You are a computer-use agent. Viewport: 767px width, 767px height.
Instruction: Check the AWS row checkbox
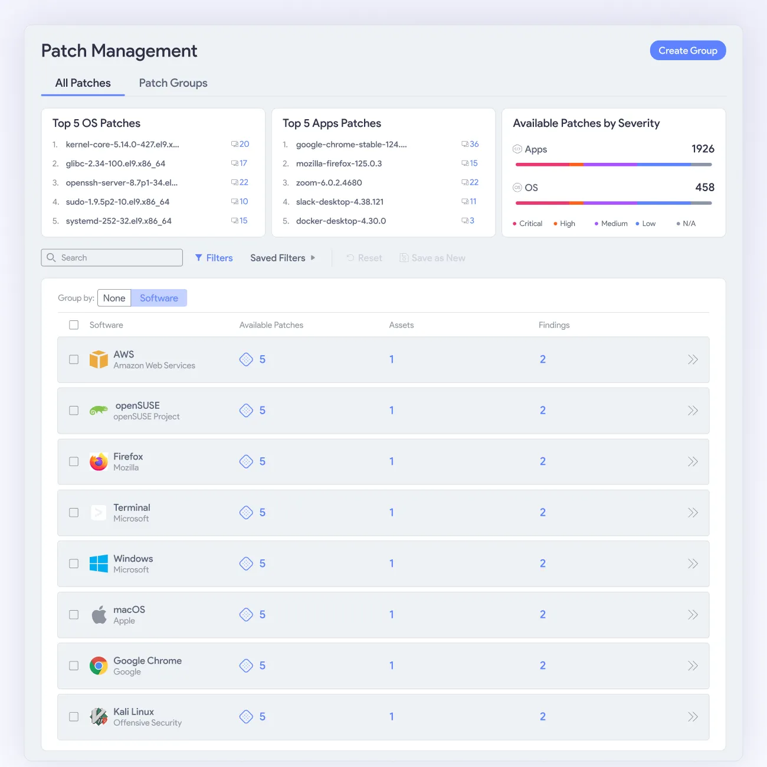coord(74,359)
